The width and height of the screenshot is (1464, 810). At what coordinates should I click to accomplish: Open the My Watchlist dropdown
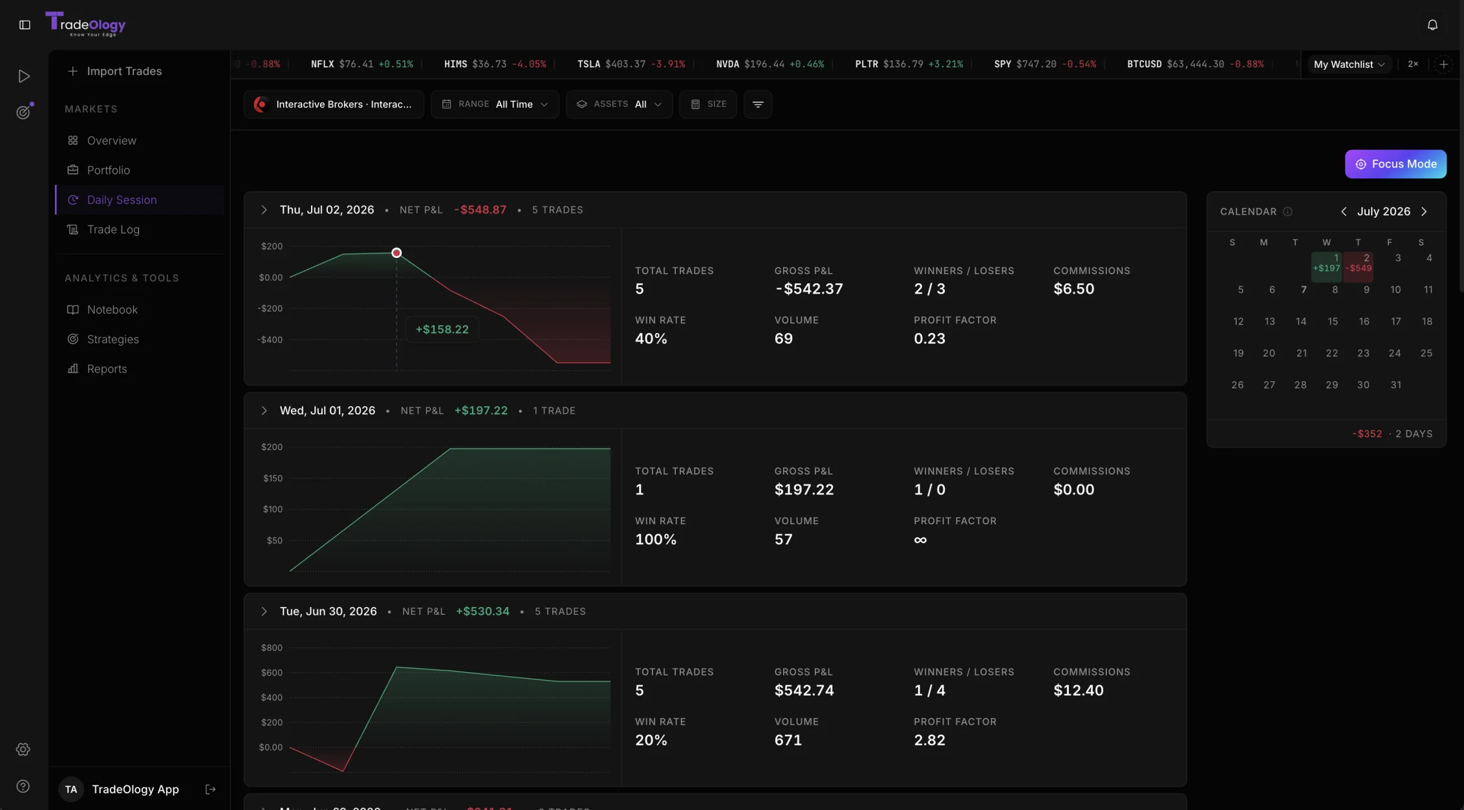click(x=1349, y=64)
